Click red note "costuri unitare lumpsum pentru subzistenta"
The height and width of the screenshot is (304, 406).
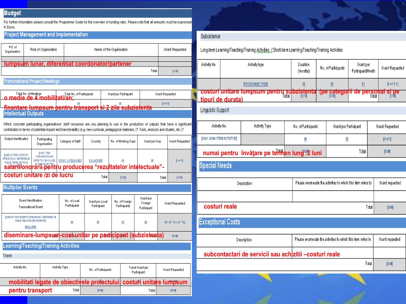tap(259, 91)
